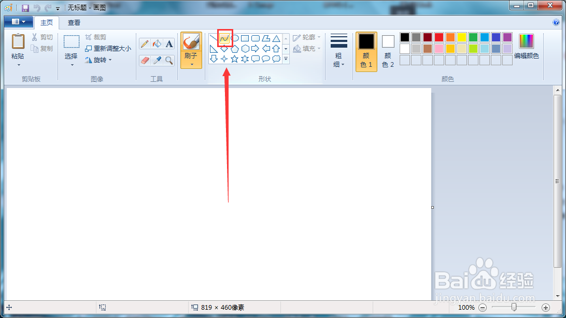Pick the red color swatch
Viewport: 566px width, 318px height.
tap(439, 37)
